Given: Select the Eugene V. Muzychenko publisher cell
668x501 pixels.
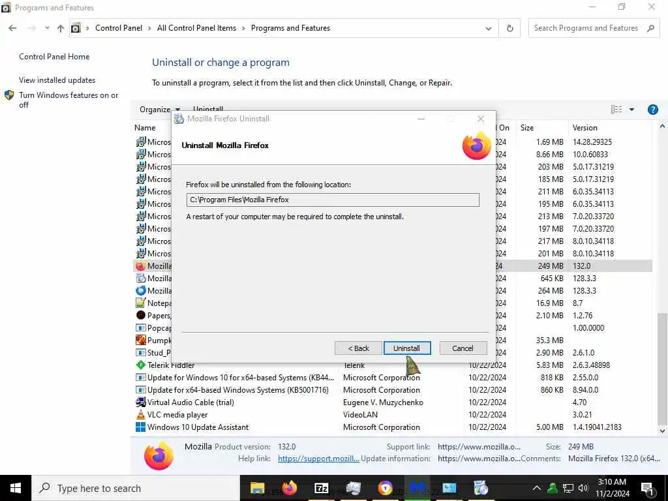Looking at the screenshot, I should pos(383,402).
